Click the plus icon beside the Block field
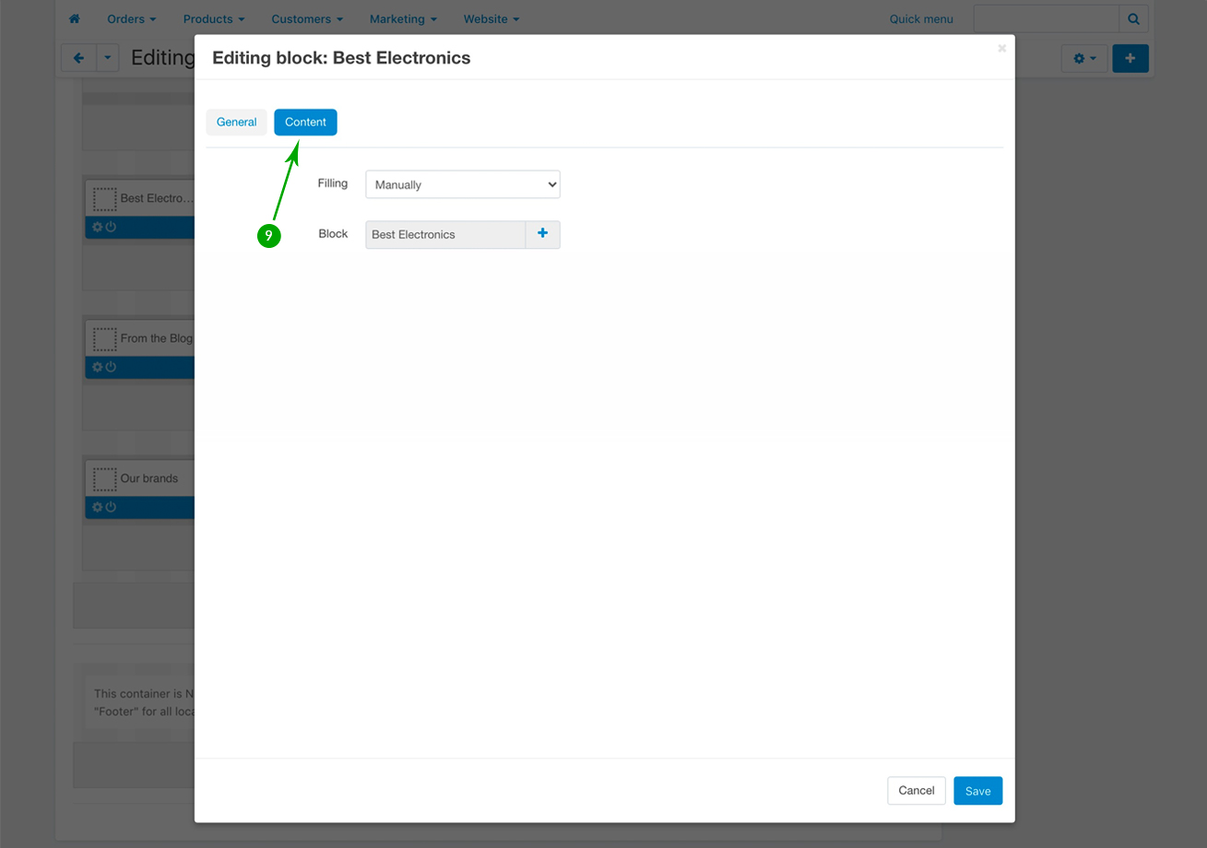1207x848 pixels. tap(542, 234)
